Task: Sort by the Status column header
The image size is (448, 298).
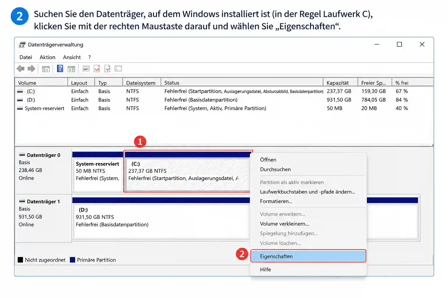Action: click(242, 83)
